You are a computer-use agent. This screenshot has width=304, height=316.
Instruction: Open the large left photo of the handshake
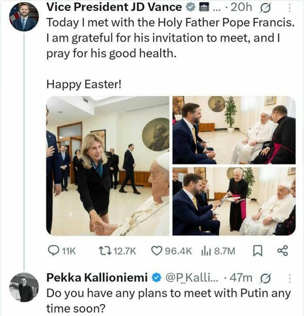(x=107, y=166)
